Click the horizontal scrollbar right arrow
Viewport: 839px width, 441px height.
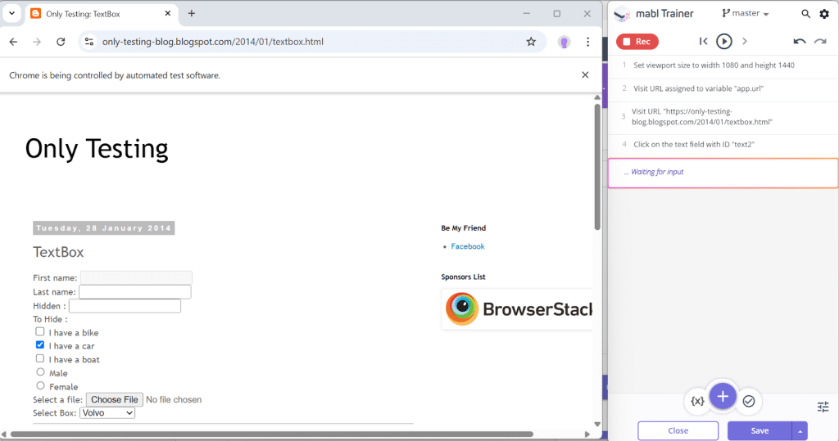[587, 434]
